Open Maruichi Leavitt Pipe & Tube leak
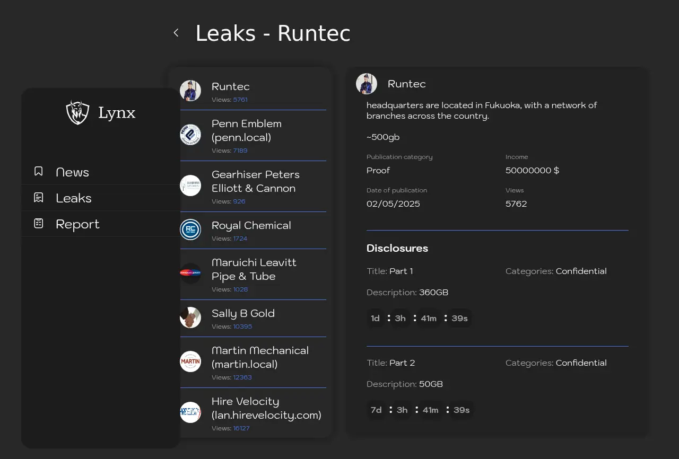 (x=254, y=270)
